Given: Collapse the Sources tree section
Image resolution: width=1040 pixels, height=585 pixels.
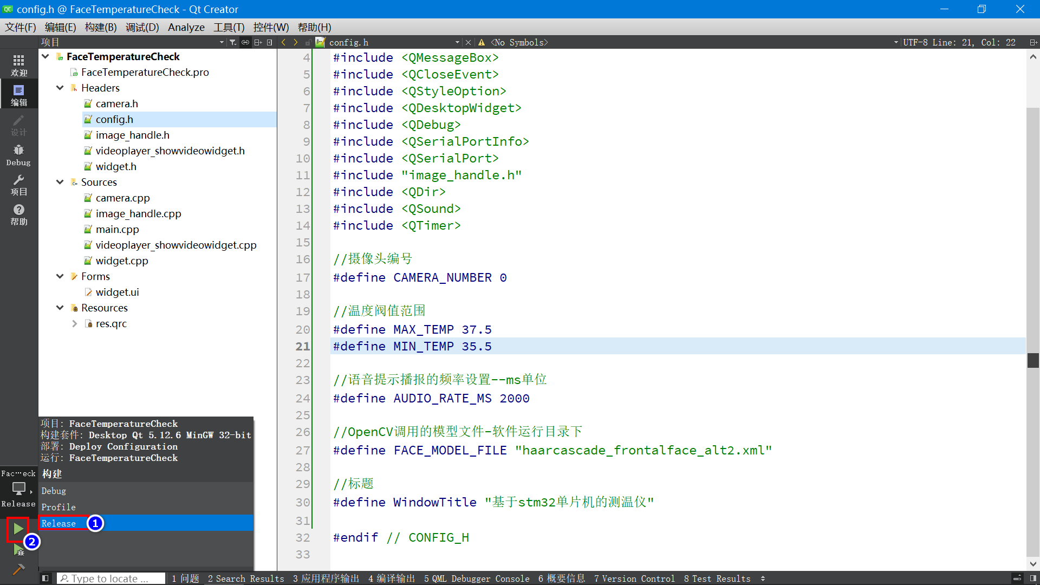Looking at the screenshot, I should tap(60, 182).
